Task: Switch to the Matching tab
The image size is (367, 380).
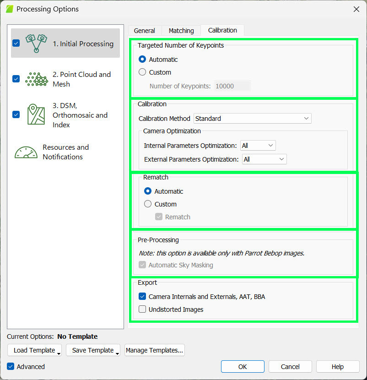Action: coord(181,30)
